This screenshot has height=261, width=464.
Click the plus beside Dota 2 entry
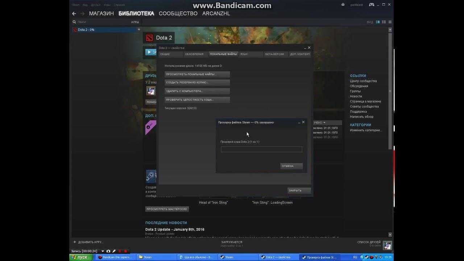coord(139,29)
